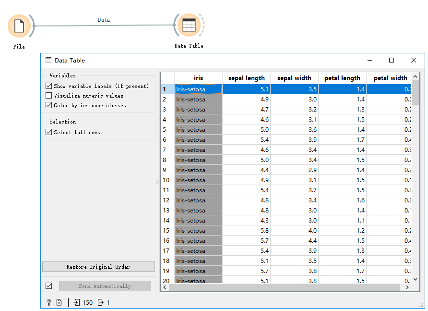Click petal length value in row 6
This screenshot has height=311, width=428.
click(x=342, y=140)
